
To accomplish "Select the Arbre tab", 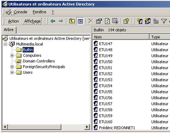I will (x=9, y=30).
